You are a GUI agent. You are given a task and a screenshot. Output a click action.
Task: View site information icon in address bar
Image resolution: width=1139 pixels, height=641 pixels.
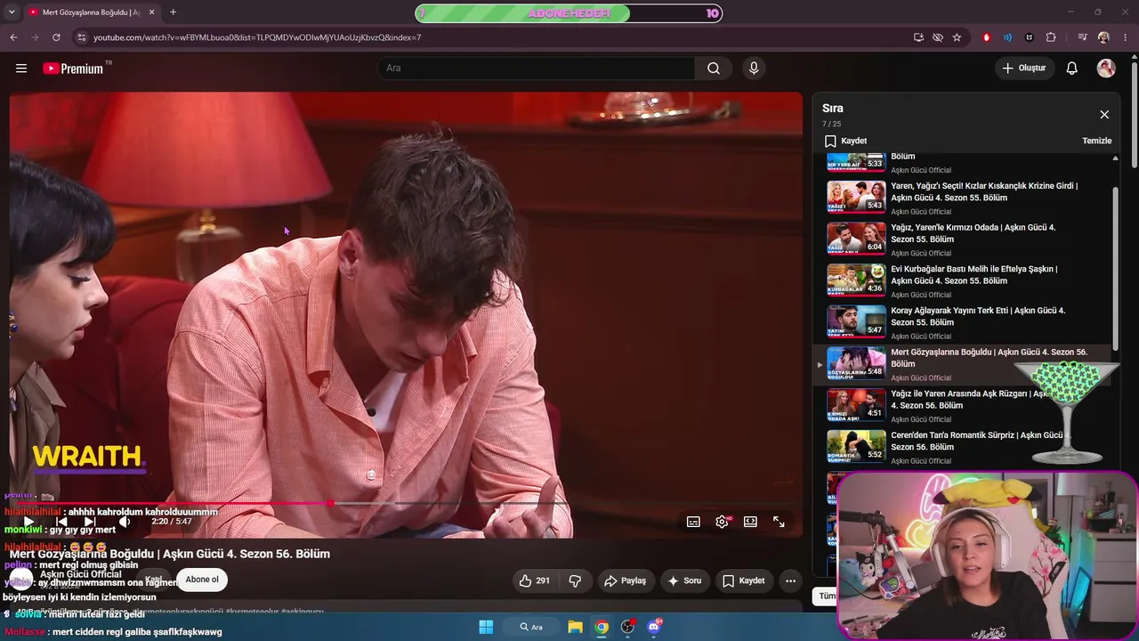click(x=81, y=37)
